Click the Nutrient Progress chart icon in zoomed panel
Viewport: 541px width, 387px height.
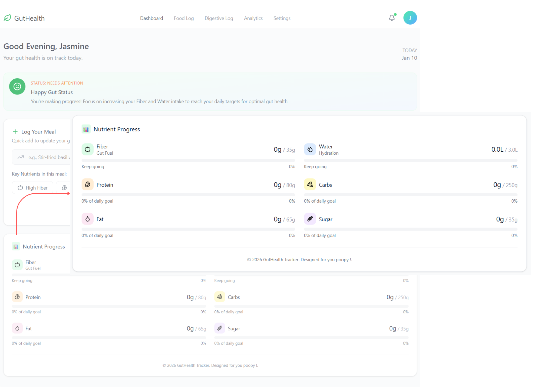[86, 129]
